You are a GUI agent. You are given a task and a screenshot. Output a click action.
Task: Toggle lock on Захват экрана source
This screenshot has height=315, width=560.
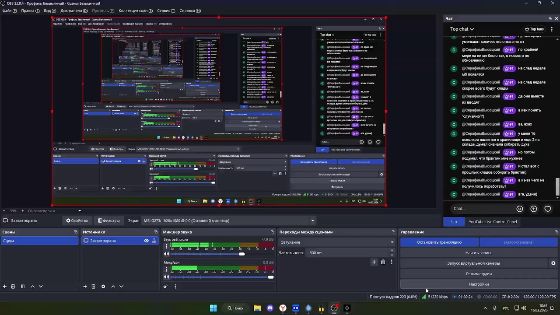point(154,241)
